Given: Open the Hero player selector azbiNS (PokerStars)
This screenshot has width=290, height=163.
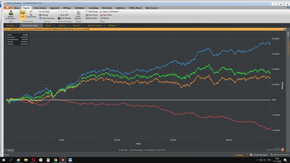Looking at the screenshot, I should point(11,15).
